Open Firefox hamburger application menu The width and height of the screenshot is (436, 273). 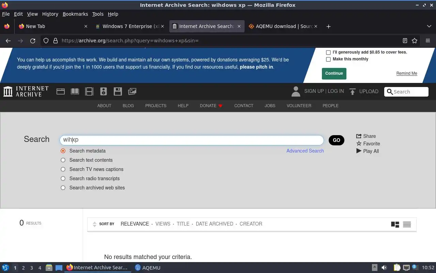(x=428, y=41)
